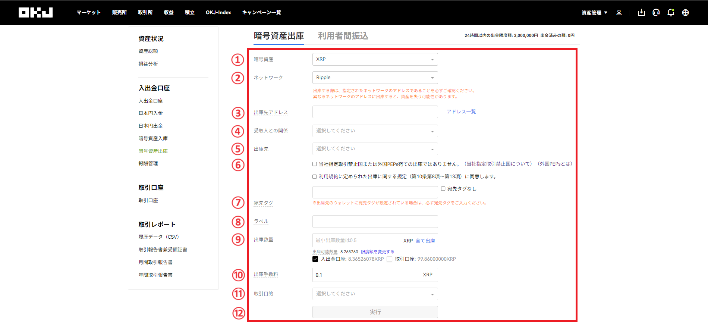Switch to the 利用者間振込 tab
Viewport: 708px width, 323px height.
click(x=343, y=36)
